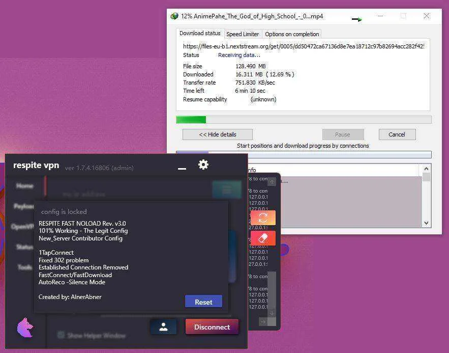Click the connection list scroll-up arrow

426,169
